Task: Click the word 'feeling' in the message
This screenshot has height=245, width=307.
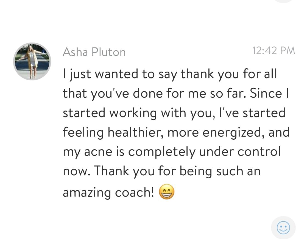Action: click(x=83, y=133)
